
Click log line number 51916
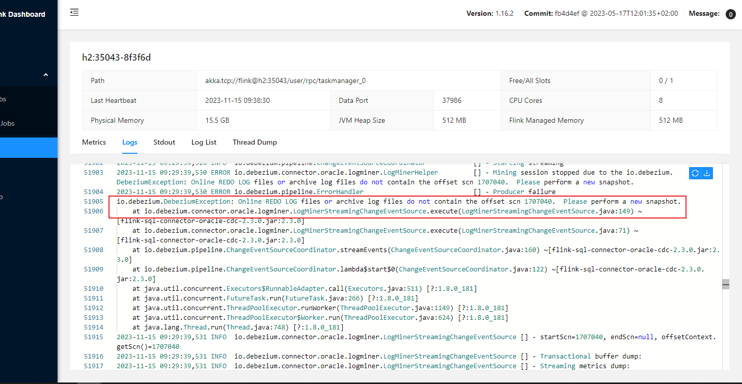94,356
